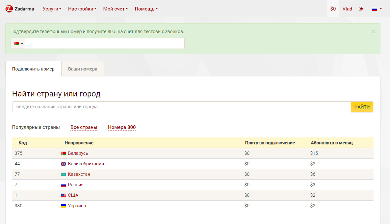Show Все страны list
The height and width of the screenshot is (224, 390).
click(x=84, y=127)
